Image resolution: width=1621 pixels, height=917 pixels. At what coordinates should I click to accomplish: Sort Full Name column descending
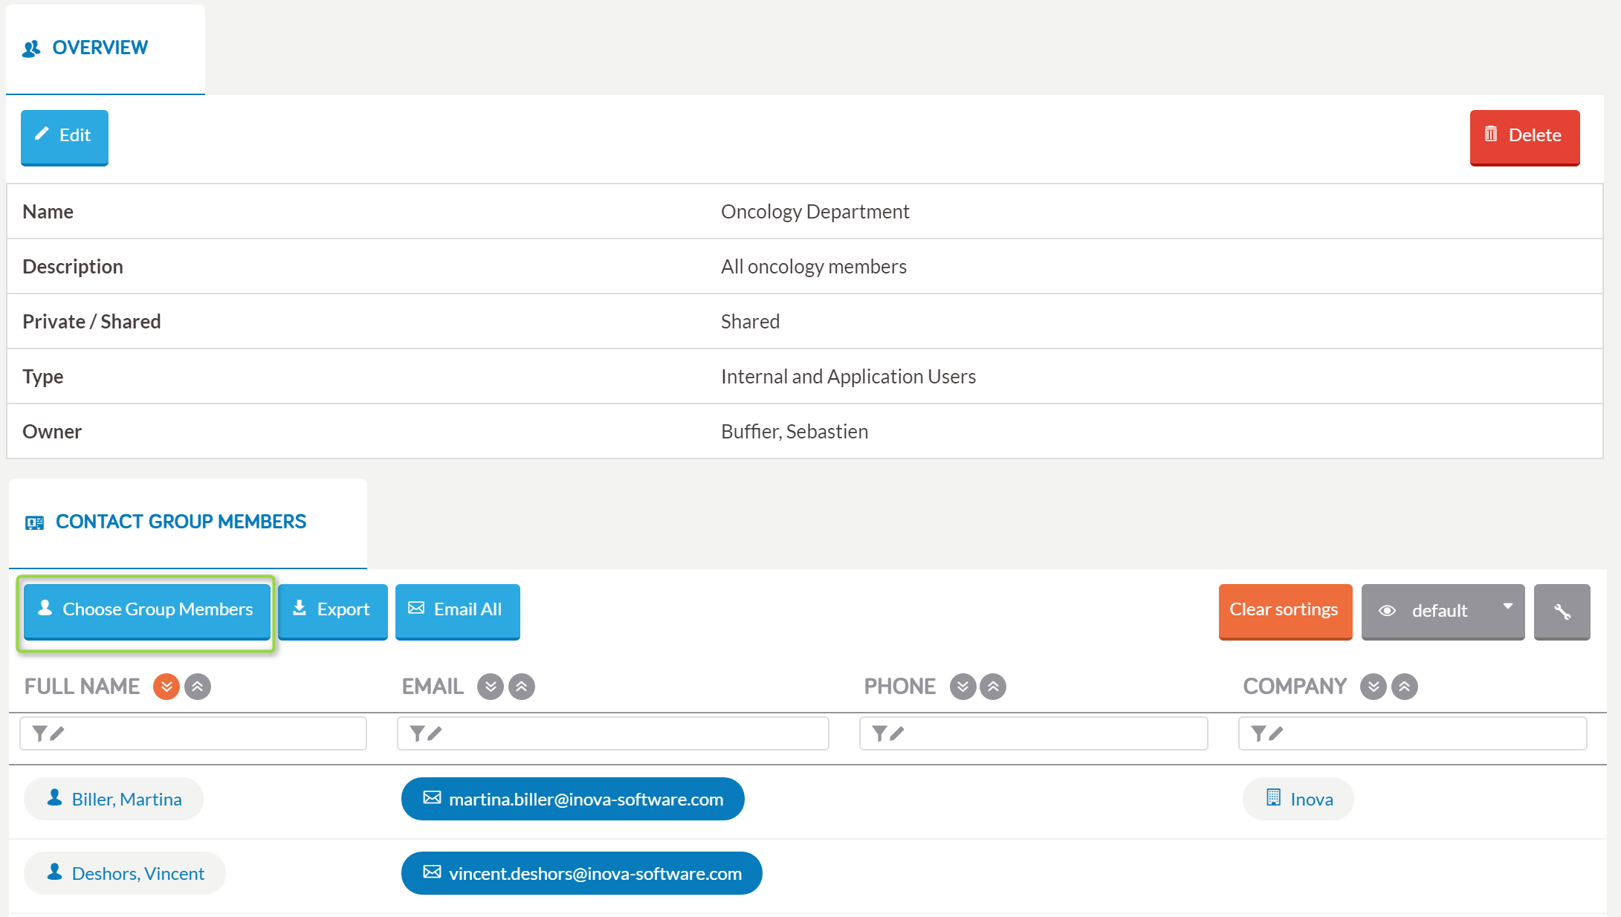pyautogui.click(x=166, y=687)
